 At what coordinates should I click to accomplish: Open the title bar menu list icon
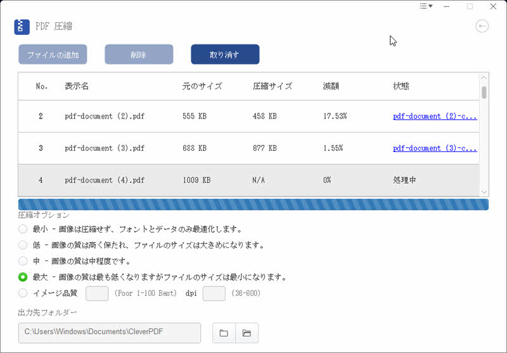[x=426, y=6]
